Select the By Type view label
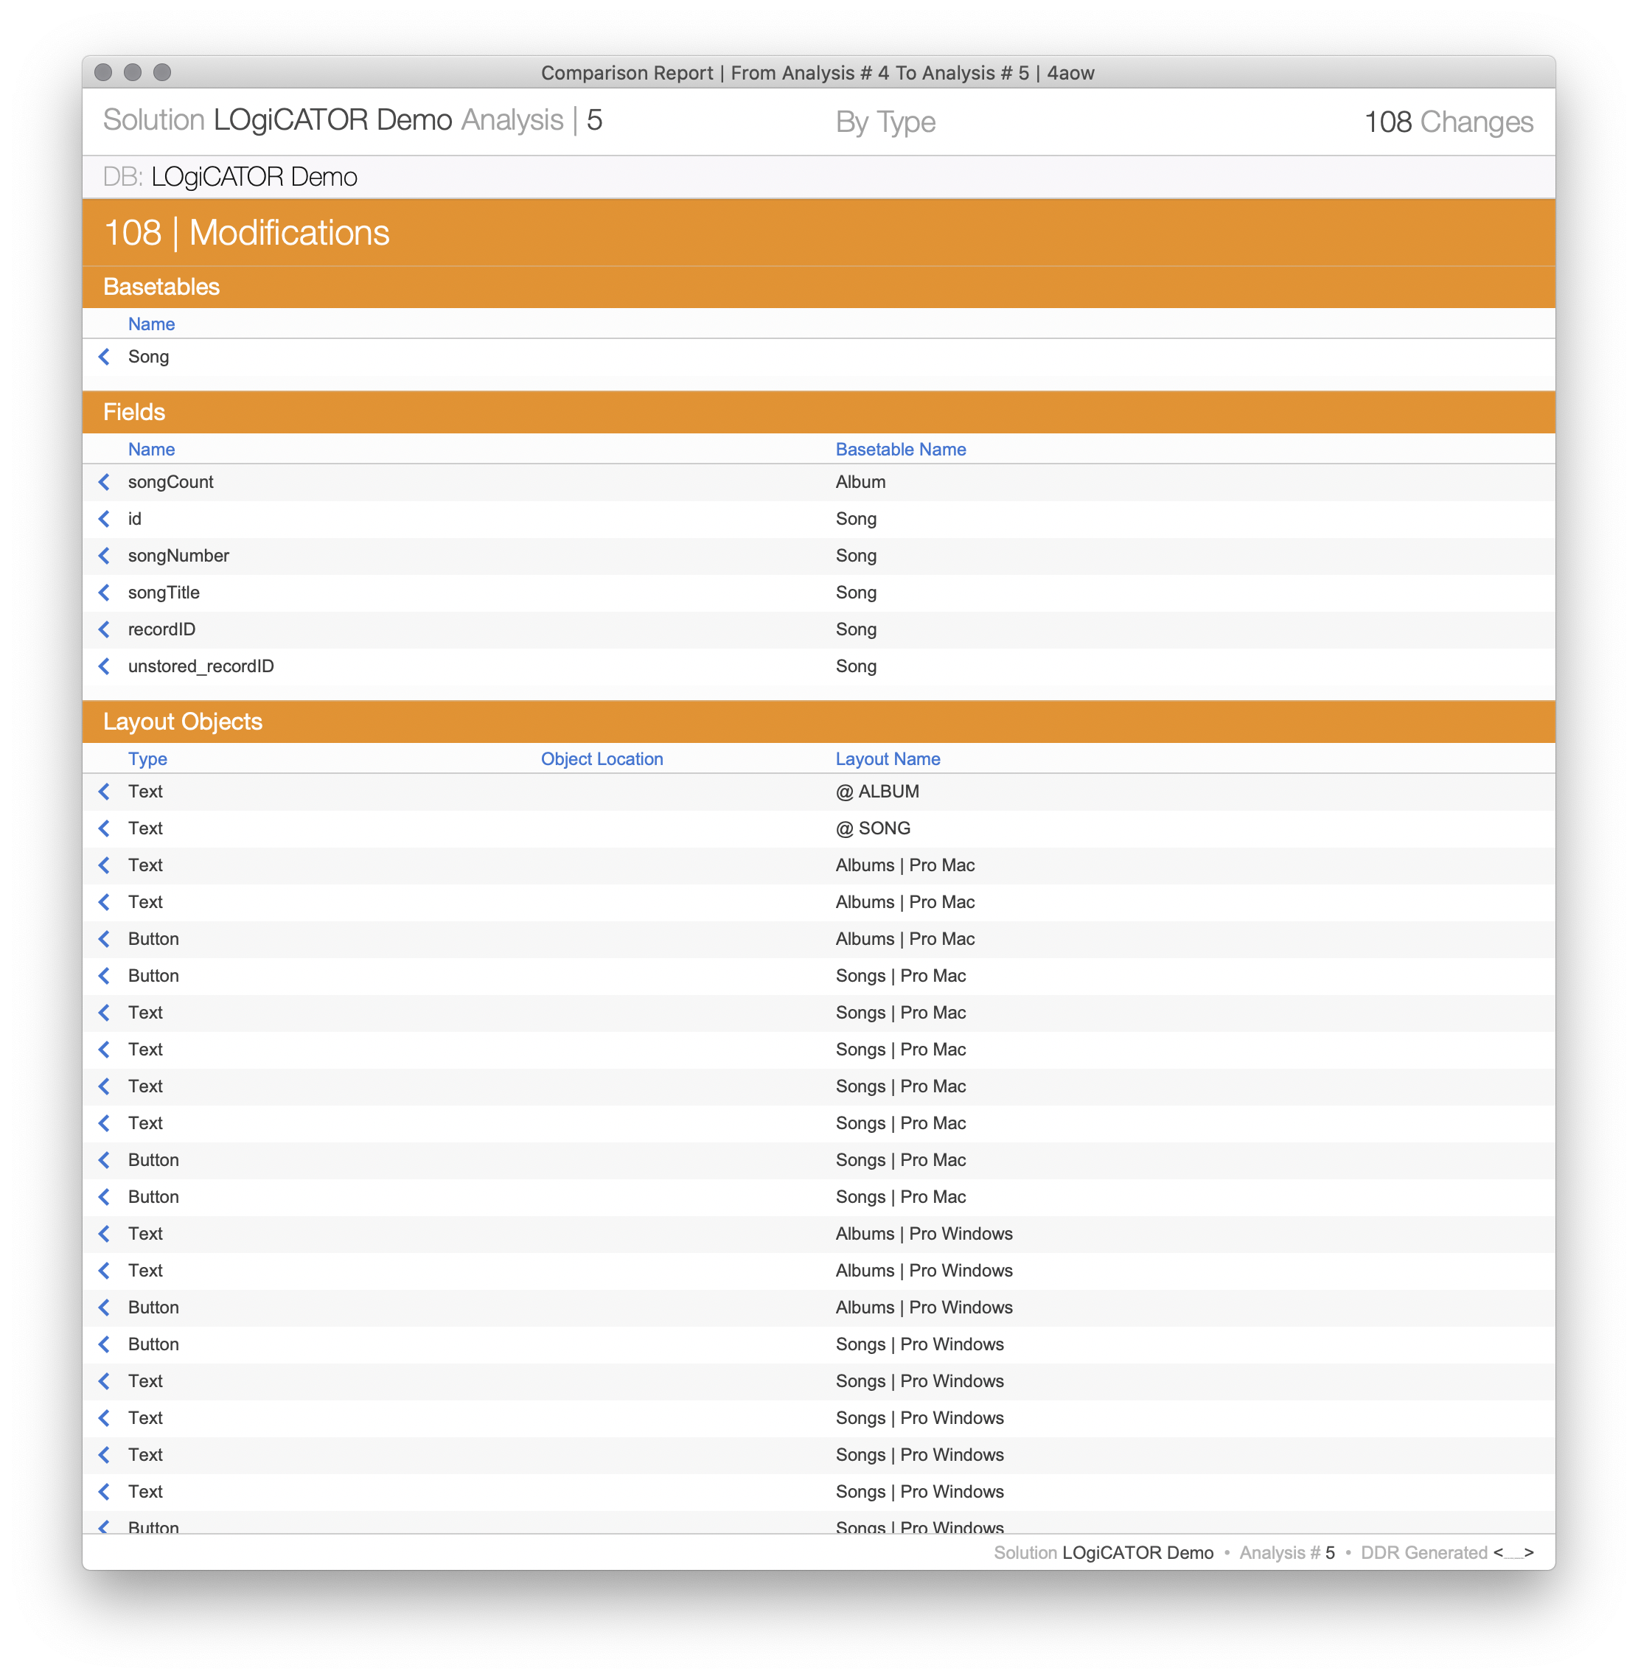Screen dimensions: 1638x1679 [x=886, y=122]
